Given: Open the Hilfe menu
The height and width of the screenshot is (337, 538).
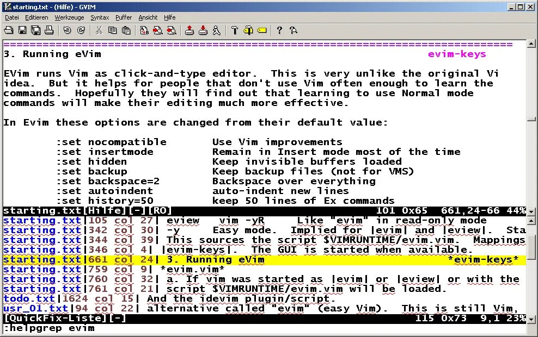Looking at the screenshot, I should tap(169, 17).
